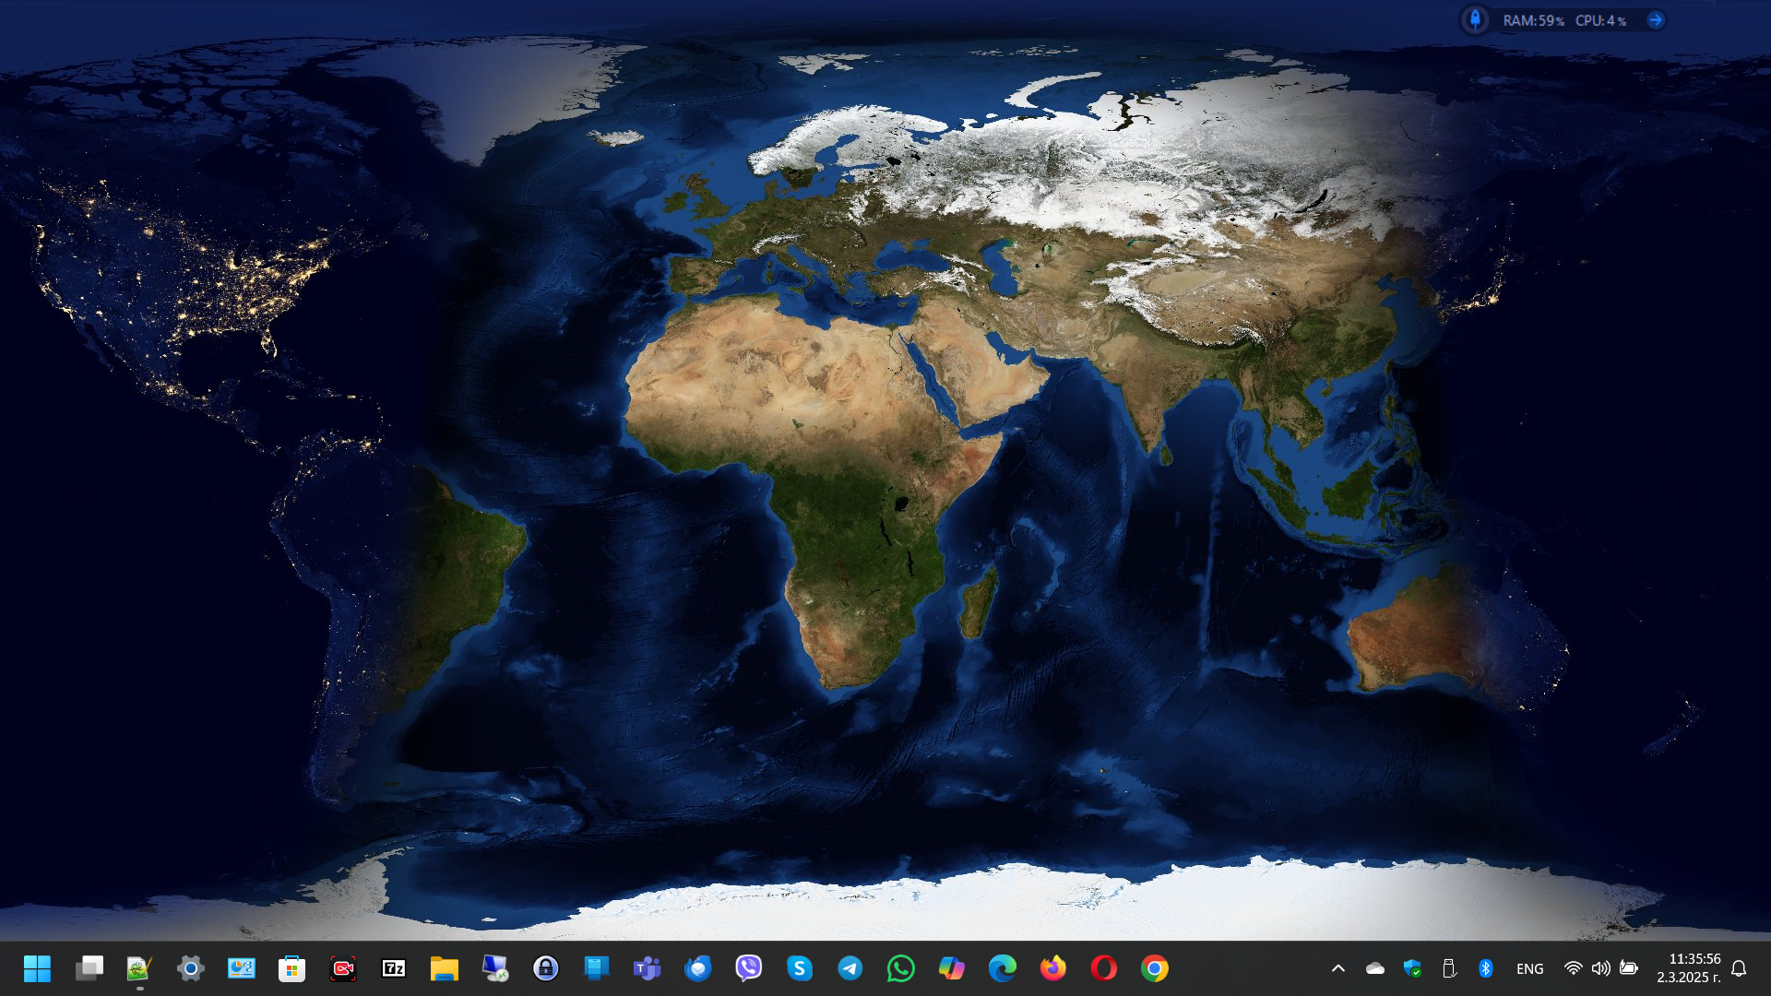
Task: Switch input language via ENG indicator
Action: click(1530, 969)
